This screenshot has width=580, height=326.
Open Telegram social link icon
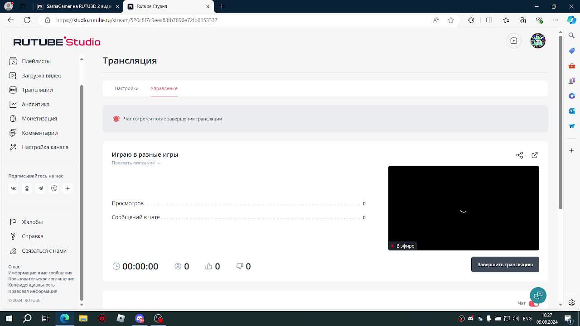pyautogui.click(x=40, y=188)
